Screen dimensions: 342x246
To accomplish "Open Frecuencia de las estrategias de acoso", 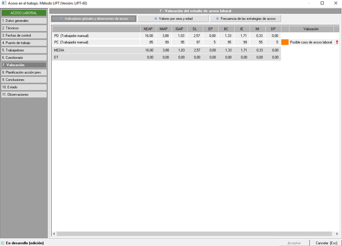I will [x=245, y=19].
